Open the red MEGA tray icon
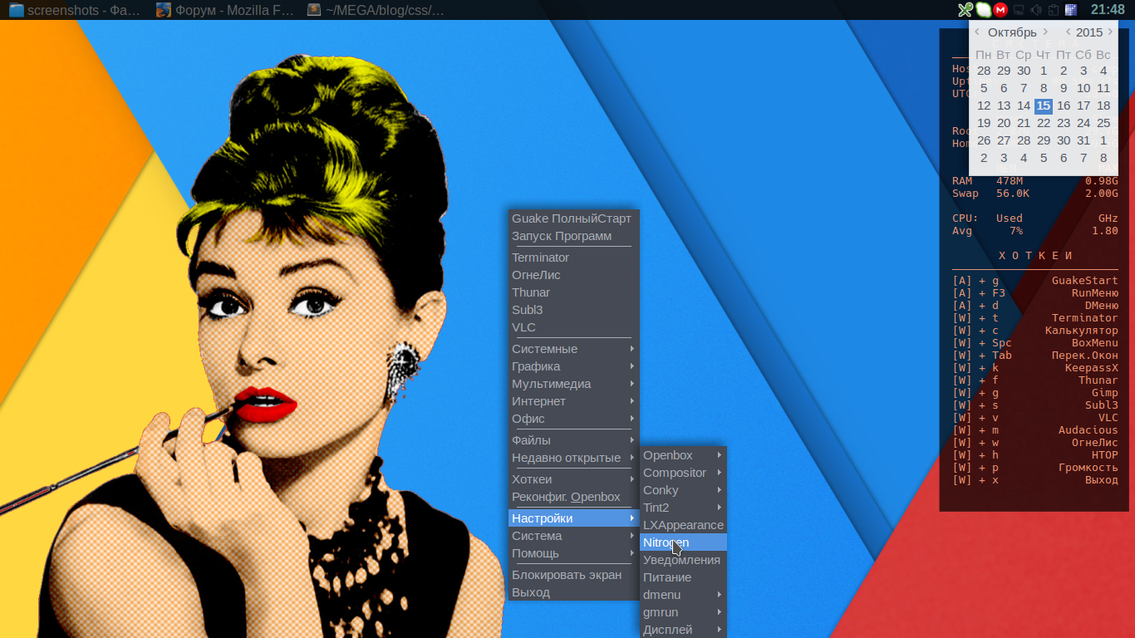 point(1001,10)
